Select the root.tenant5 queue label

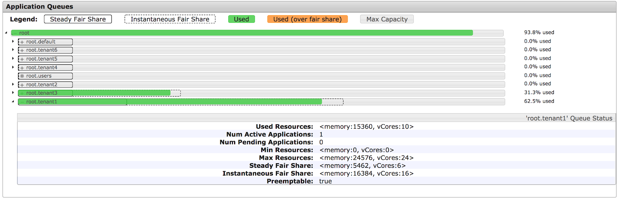(x=42, y=59)
